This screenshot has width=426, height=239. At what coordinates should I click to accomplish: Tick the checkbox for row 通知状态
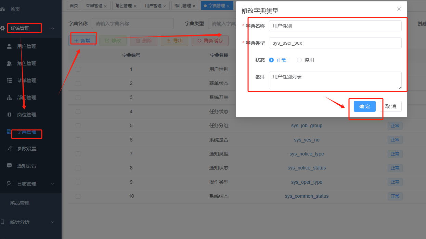pos(78,168)
